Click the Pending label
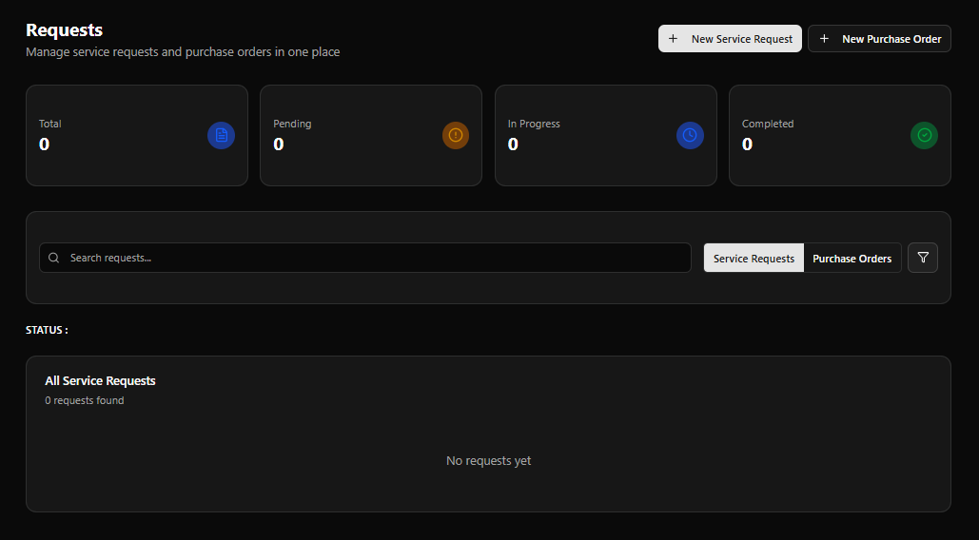The height and width of the screenshot is (540, 979). (x=292, y=124)
